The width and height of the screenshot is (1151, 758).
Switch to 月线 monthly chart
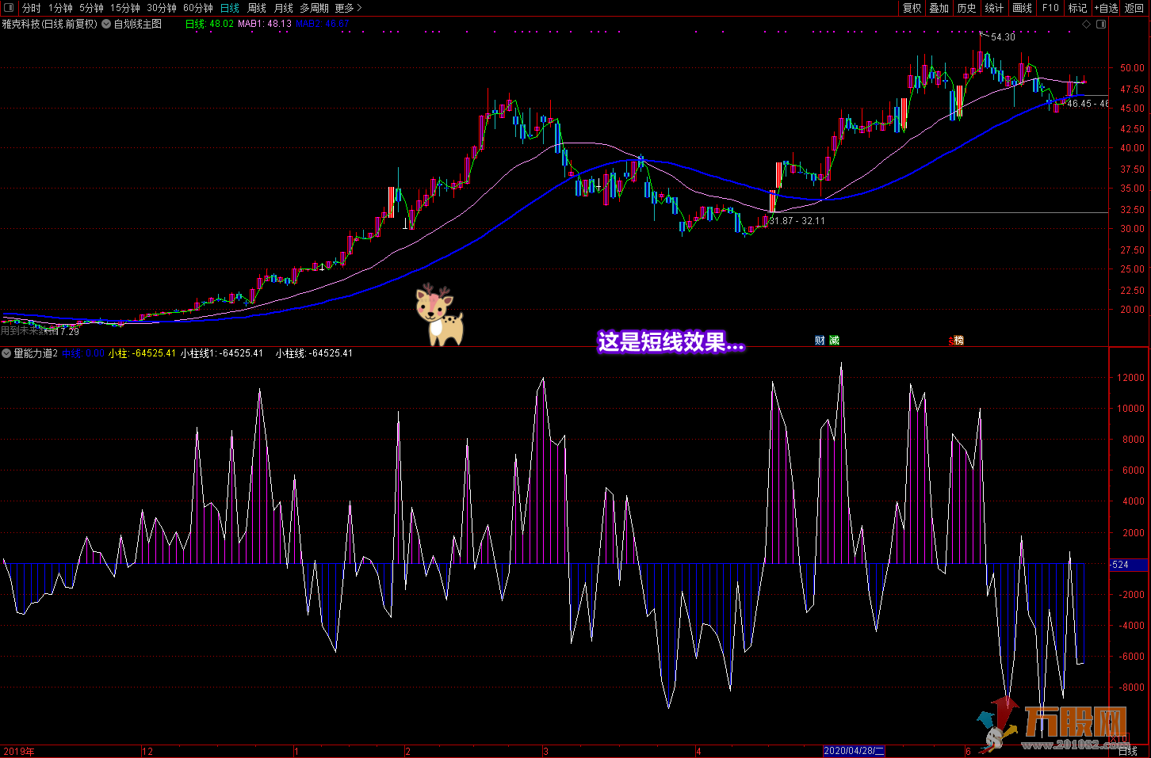(283, 8)
